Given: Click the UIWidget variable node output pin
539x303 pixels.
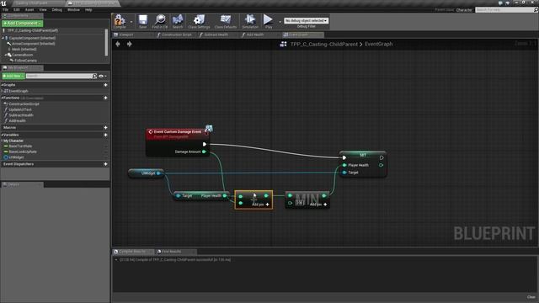Looking at the screenshot, I should pos(158,173).
